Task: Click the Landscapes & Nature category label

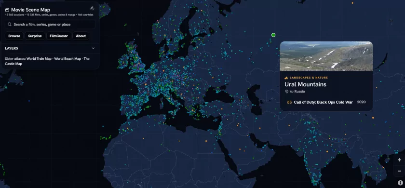Action: pyautogui.click(x=309, y=78)
